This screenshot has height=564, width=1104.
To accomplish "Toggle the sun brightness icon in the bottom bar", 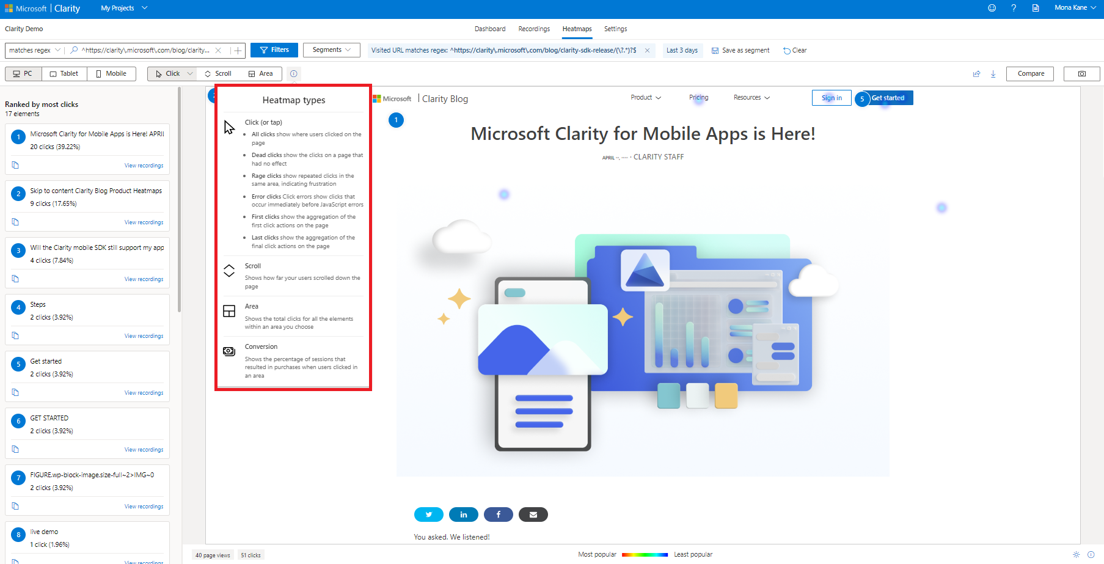I will 1076,555.
